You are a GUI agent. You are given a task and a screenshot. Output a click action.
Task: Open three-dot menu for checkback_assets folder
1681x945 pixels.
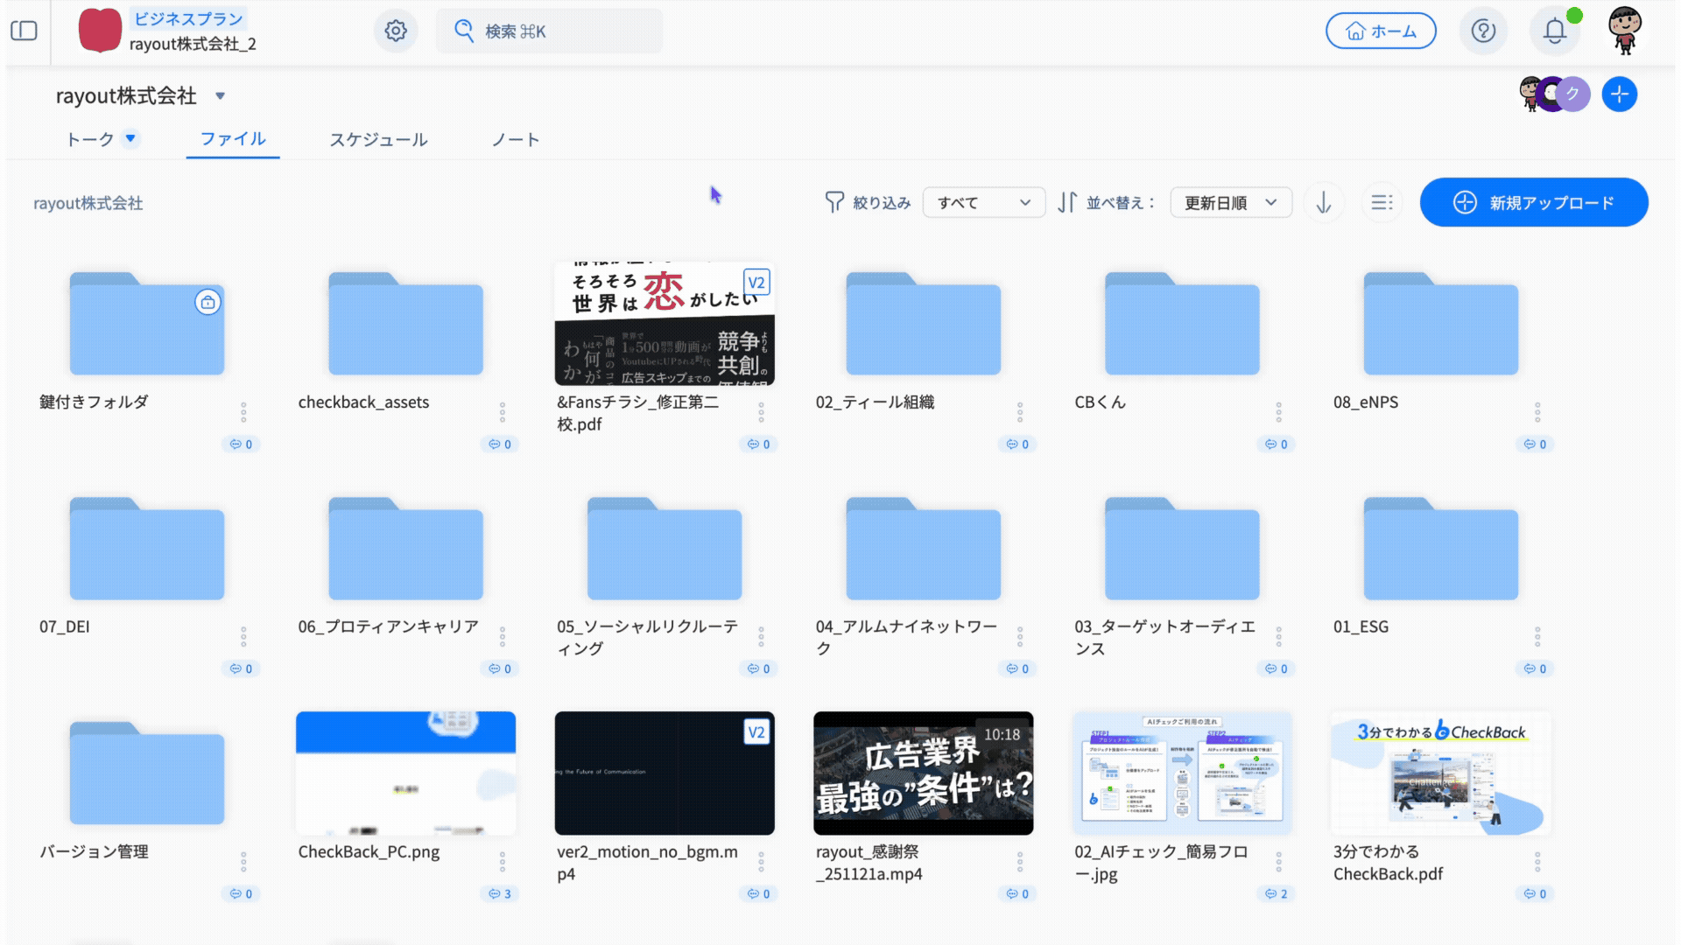[502, 412]
